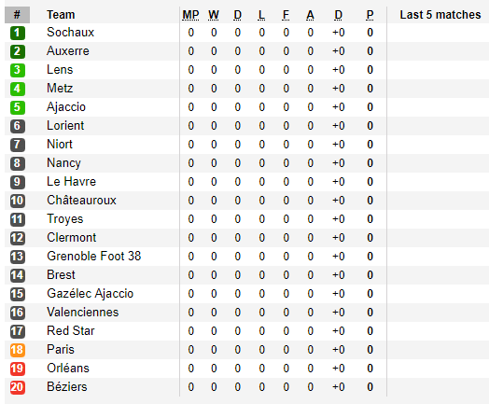The height and width of the screenshot is (404, 489).
Task: Open the Grenoble Foot 38 team link
Action: (94, 257)
